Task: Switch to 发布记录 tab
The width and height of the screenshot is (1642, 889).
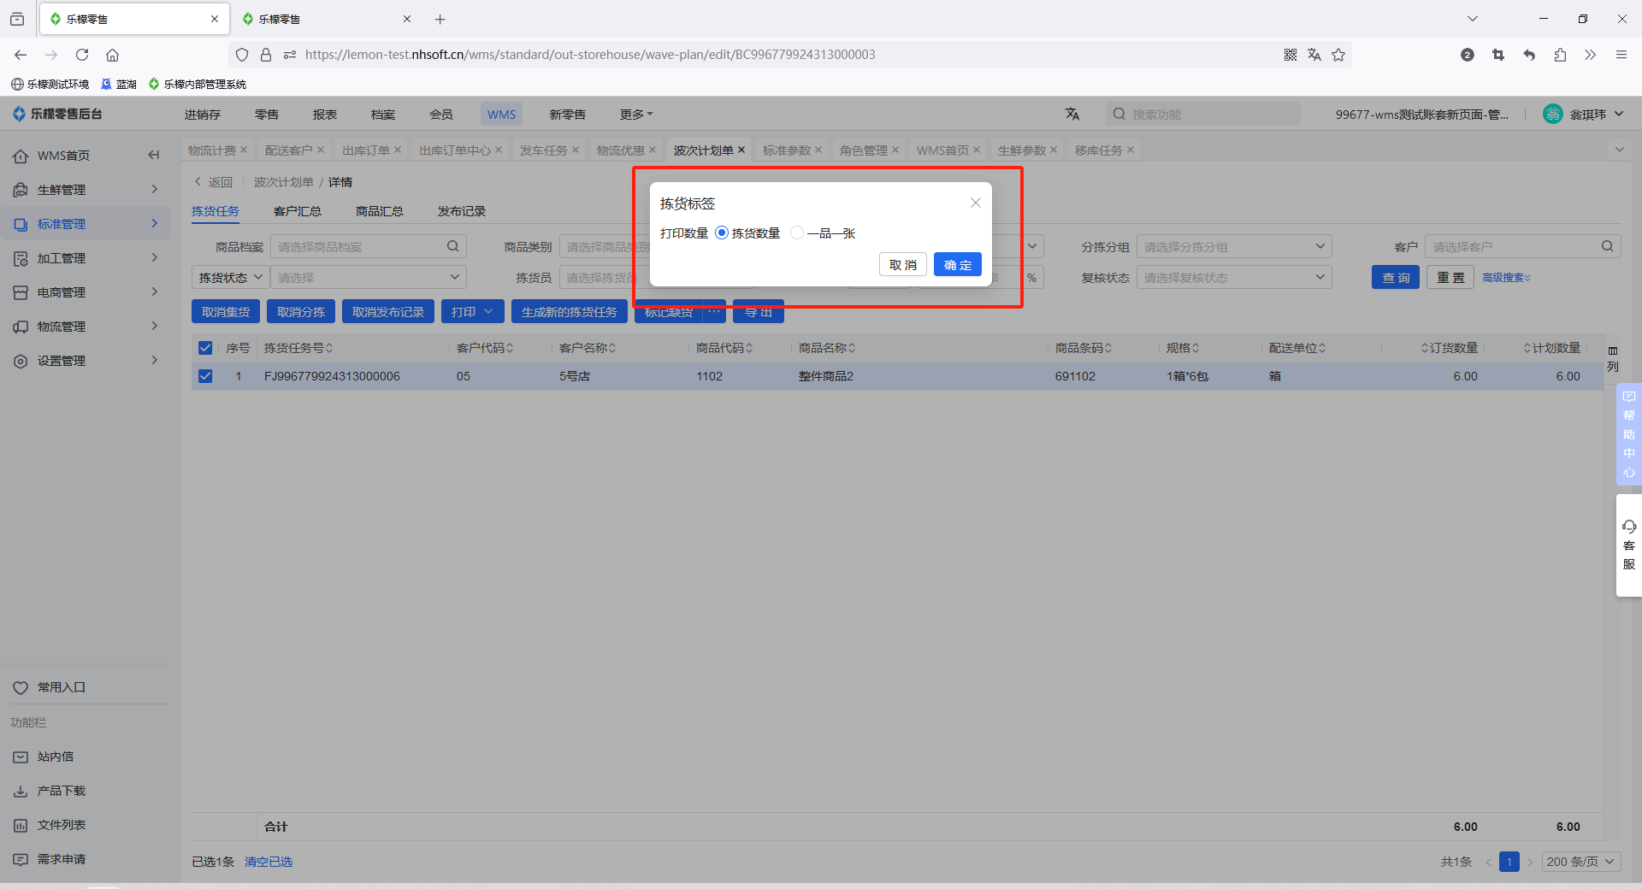Action: coord(462,211)
